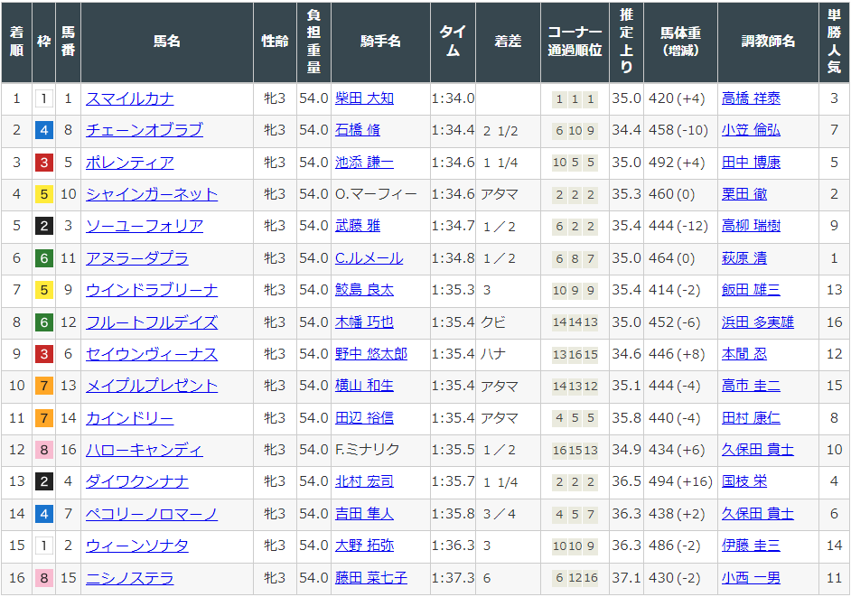Open trainer 栗田 徹 profile
Viewport: 851px width, 597px height.
(744, 194)
